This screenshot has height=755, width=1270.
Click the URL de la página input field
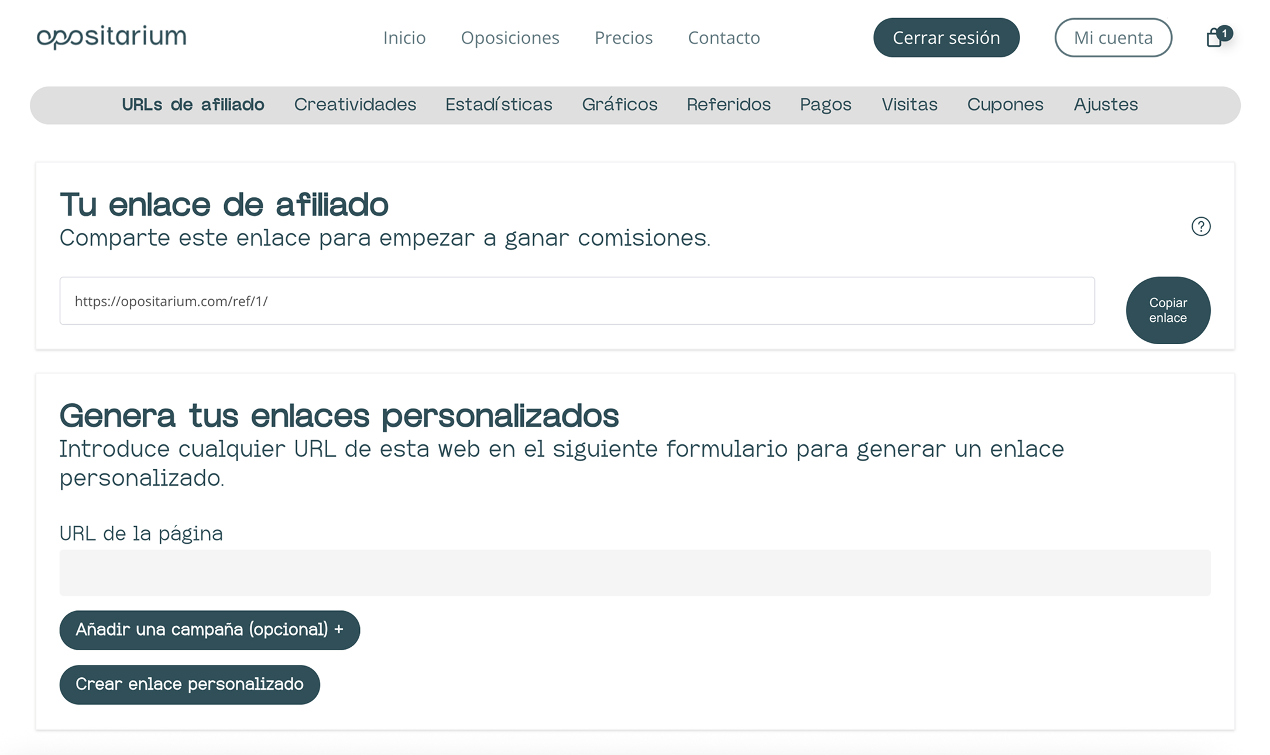(635, 573)
